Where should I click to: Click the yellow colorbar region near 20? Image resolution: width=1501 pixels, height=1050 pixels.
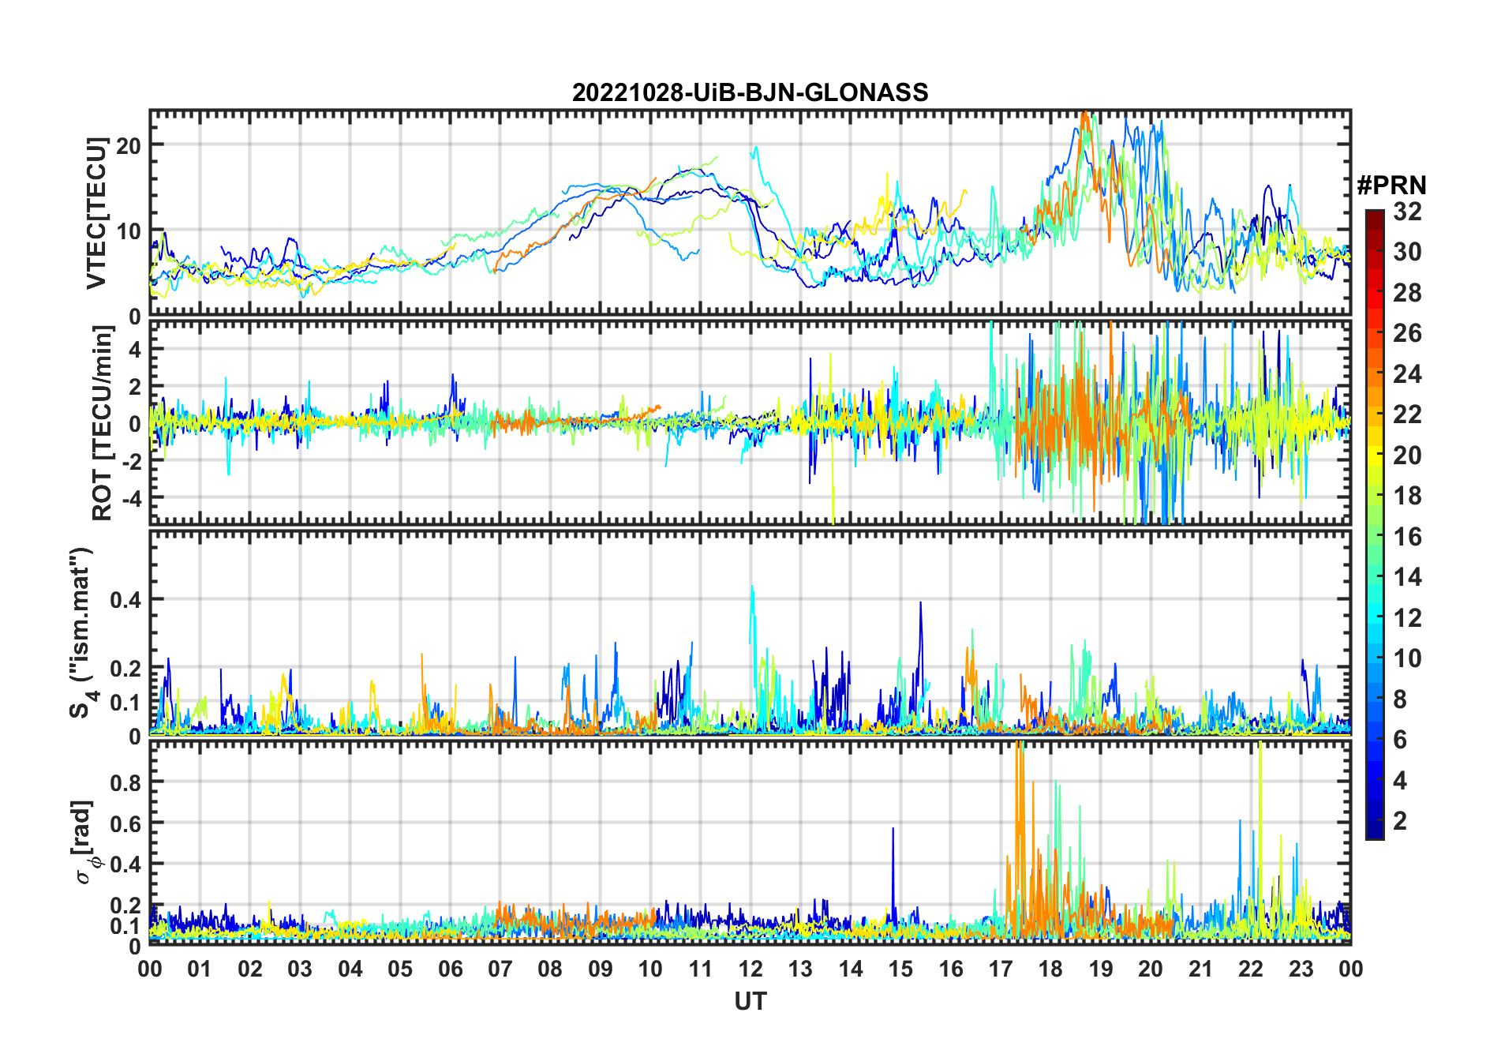[1375, 455]
